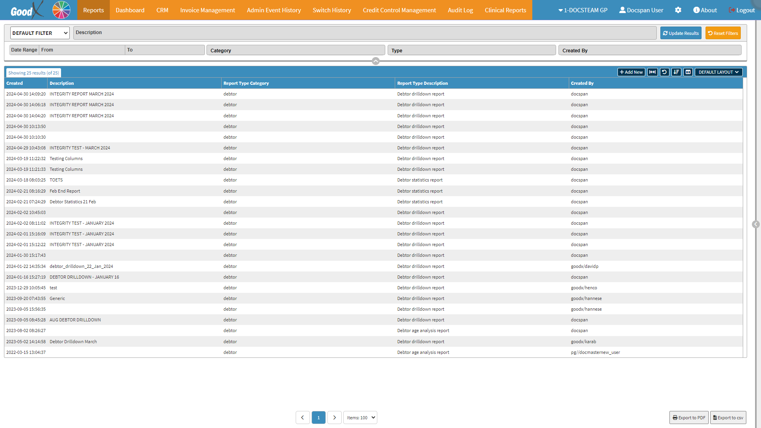Viewport: 761px width, 428px height.
Task: Open Switch History menu
Action: pos(332,10)
